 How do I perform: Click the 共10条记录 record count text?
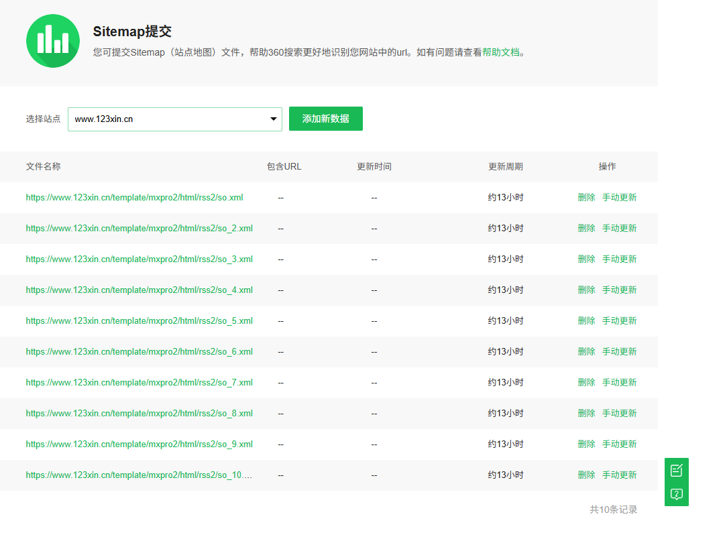(613, 510)
